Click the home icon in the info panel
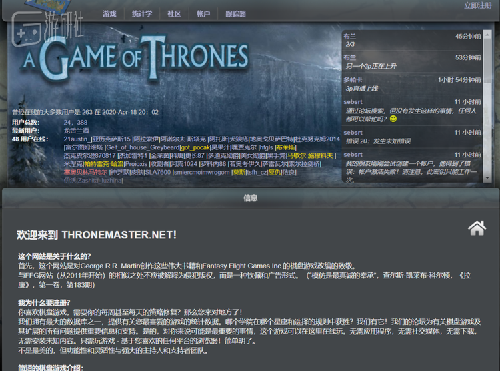 (477, 228)
